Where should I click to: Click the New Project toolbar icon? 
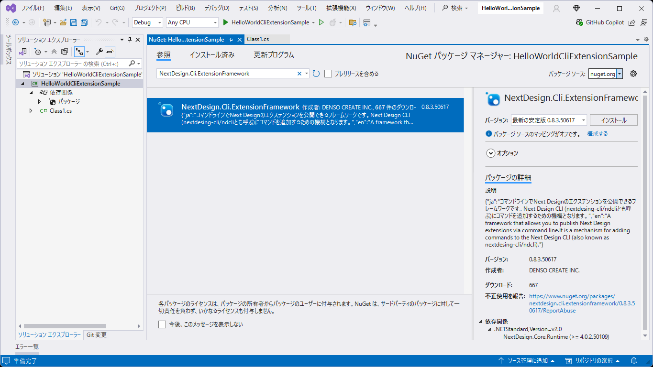[x=47, y=22]
